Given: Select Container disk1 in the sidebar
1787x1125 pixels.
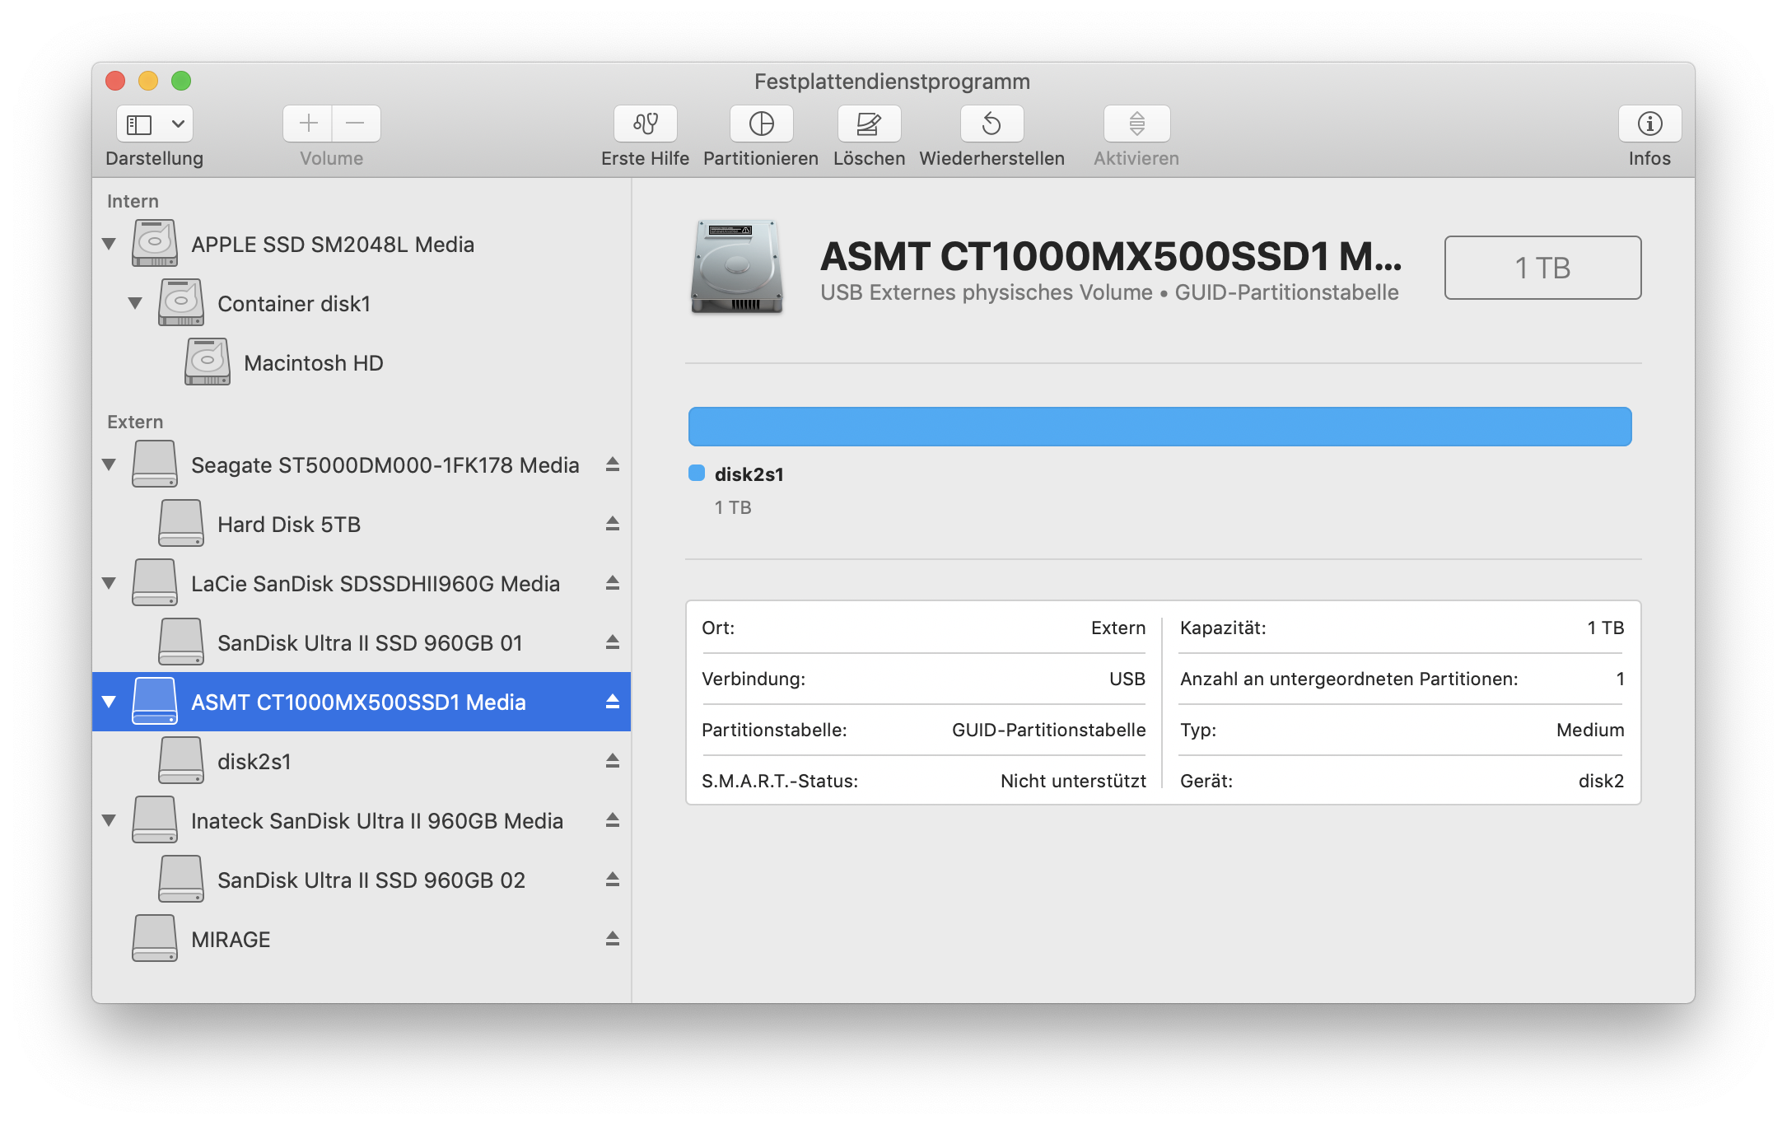Looking at the screenshot, I should click(362, 303).
